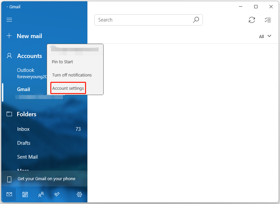Open the People icon
The width and height of the screenshot is (280, 204).
pyautogui.click(x=41, y=194)
